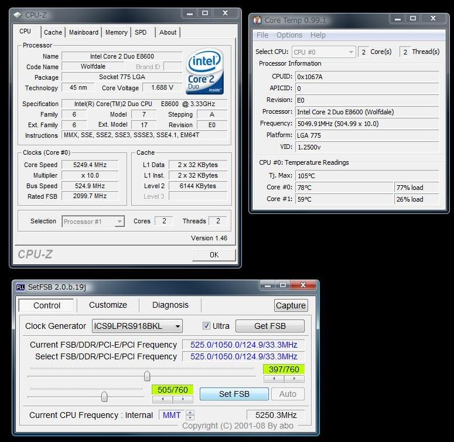Image resolution: width=454 pixels, height=442 pixels.
Task: Click the MMT text field
Action: pyautogui.click(x=172, y=415)
